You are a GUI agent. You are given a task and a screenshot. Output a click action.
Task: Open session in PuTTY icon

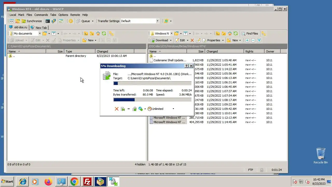point(54,21)
